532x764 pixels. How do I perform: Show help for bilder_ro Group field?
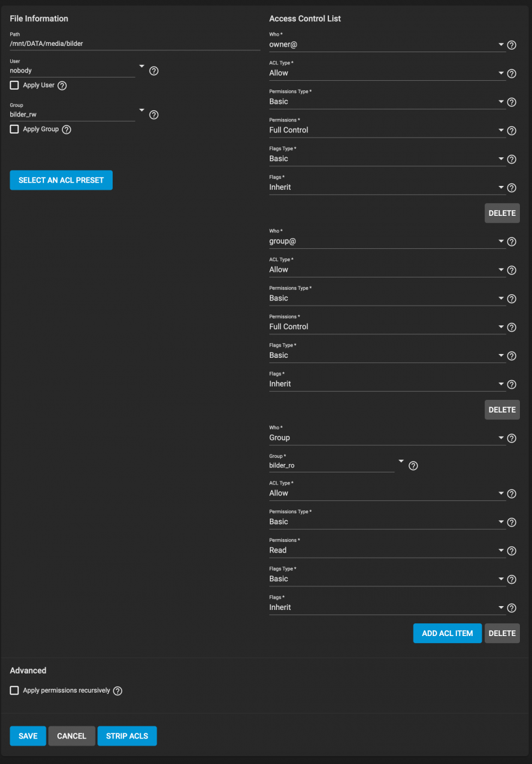[413, 466]
